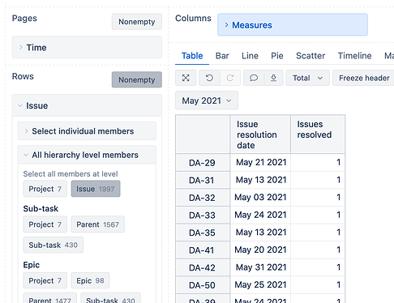Switch to the Bar chart tab
The image size is (394, 303).
tap(222, 56)
